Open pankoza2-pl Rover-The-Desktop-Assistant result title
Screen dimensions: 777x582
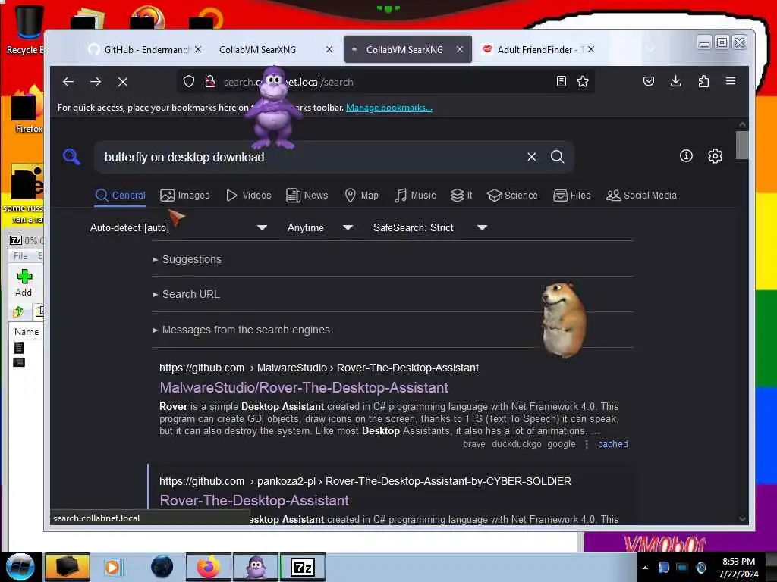pyautogui.click(x=254, y=500)
